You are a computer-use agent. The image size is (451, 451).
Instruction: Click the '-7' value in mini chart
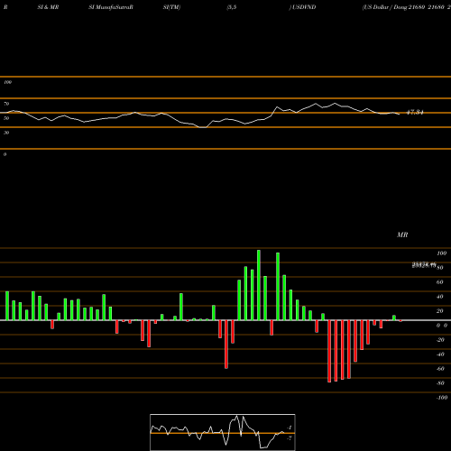[x=290, y=438]
